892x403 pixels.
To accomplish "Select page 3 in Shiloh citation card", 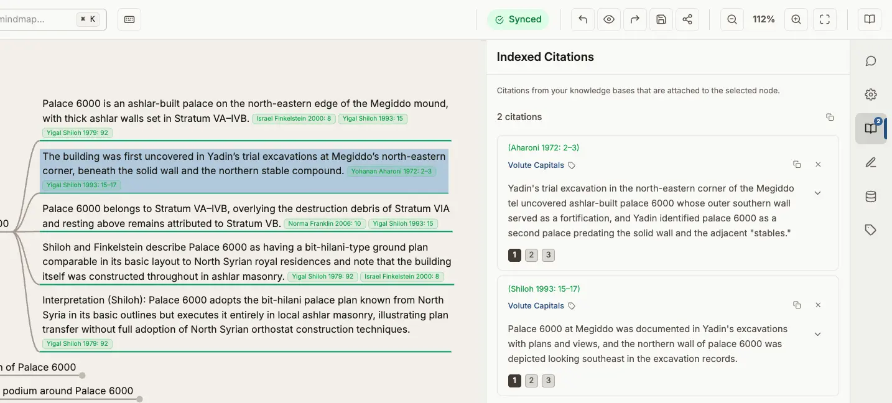I will click(548, 381).
